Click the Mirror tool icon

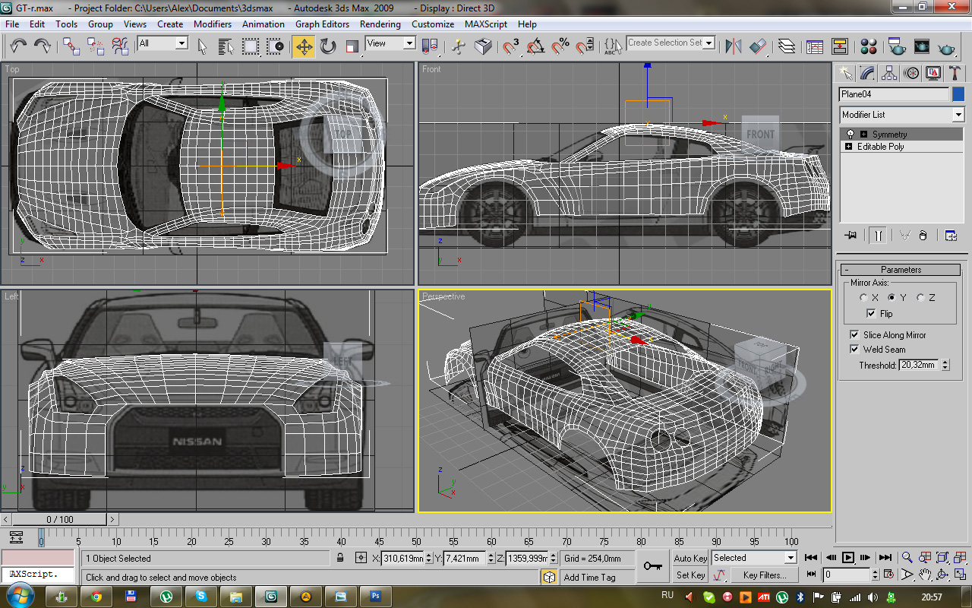(x=734, y=47)
